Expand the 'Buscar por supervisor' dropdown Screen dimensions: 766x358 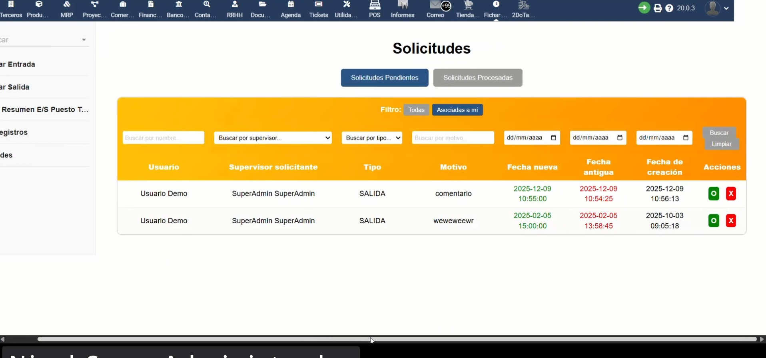click(x=273, y=138)
